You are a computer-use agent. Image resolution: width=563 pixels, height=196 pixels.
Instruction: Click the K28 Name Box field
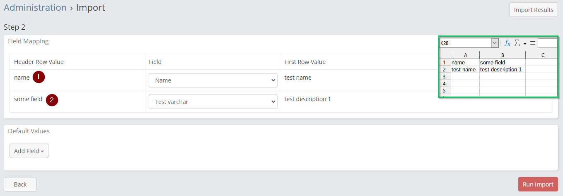tap(465, 43)
